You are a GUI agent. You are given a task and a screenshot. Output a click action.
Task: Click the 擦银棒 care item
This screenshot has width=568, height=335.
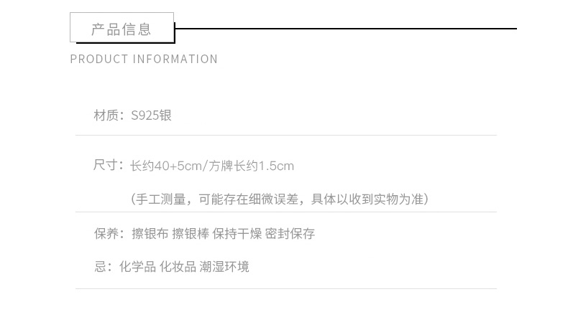[190, 234]
